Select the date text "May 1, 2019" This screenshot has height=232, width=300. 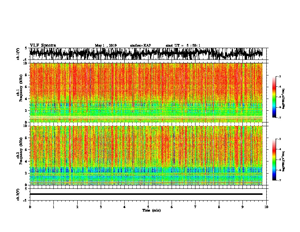pos(106,45)
